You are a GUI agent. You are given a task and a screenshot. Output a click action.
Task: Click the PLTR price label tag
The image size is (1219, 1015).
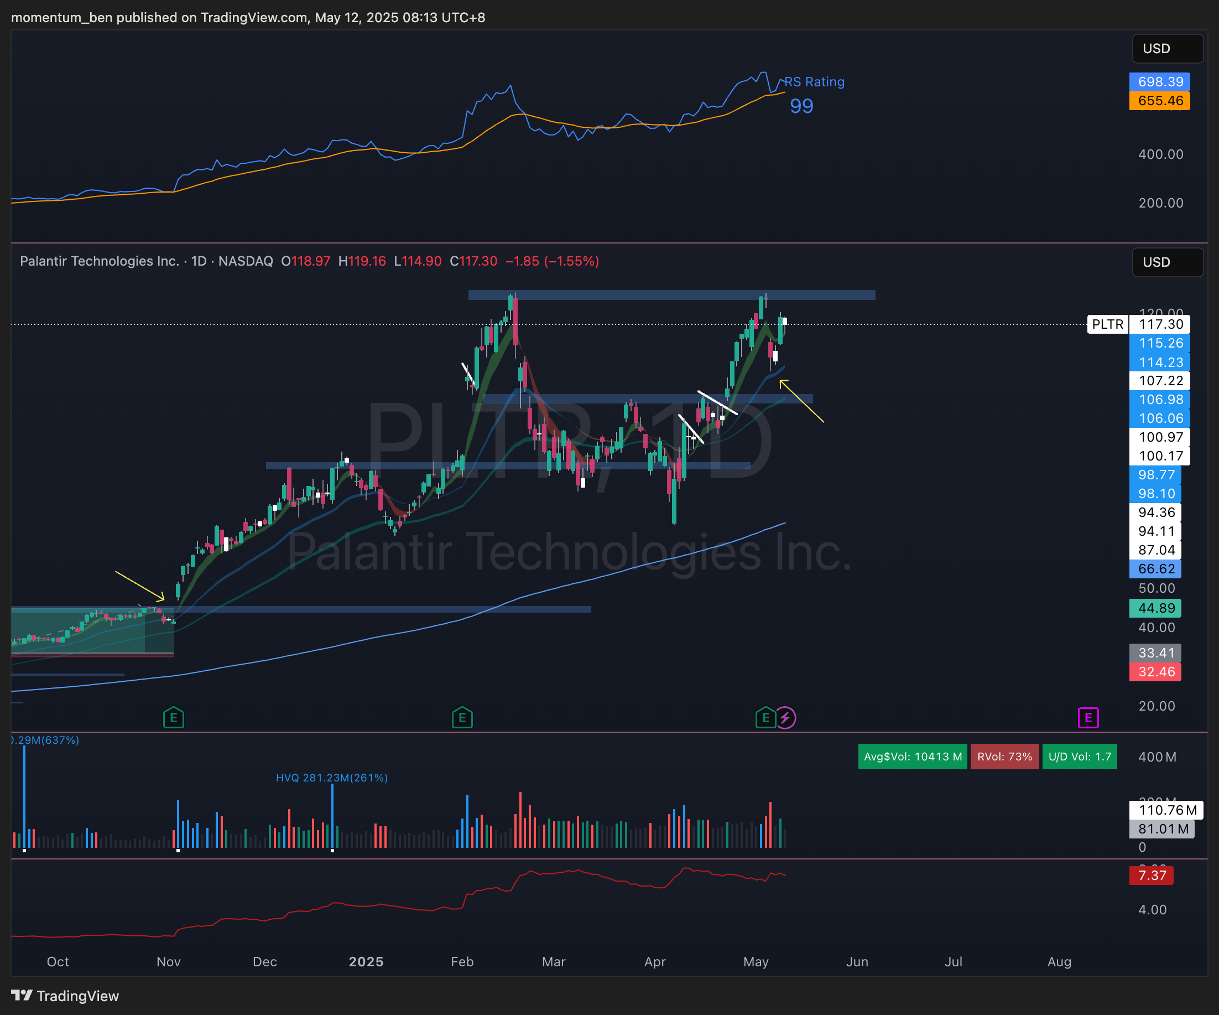point(1107,324)
